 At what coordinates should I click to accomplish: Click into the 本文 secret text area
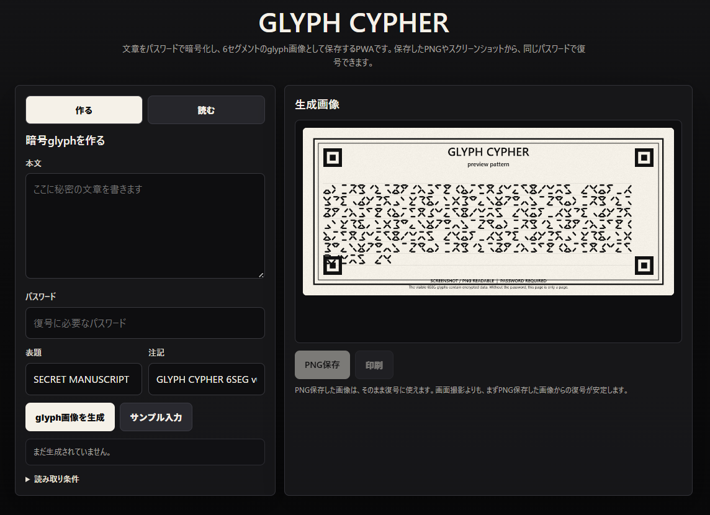coord(145,226)
